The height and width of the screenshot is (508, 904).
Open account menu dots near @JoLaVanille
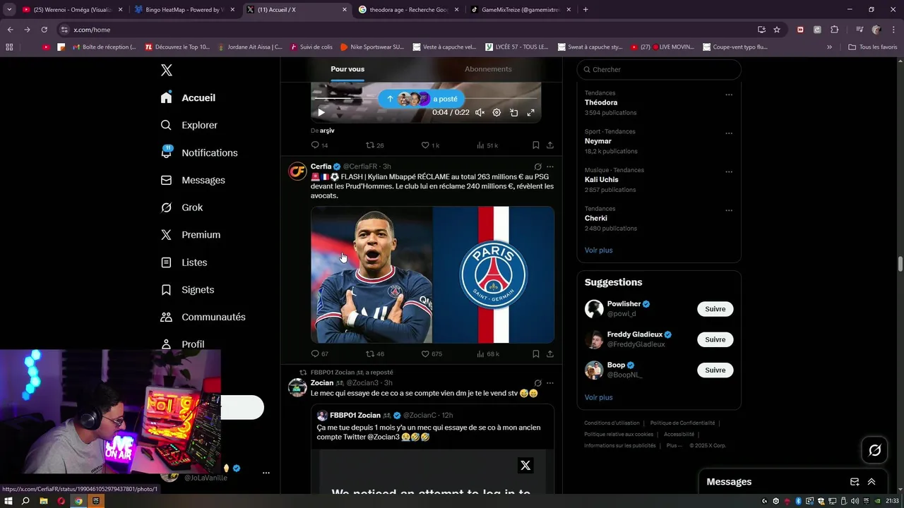pyautogui.click(x=266, y=473)
